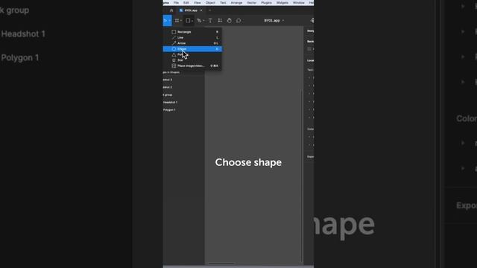Open the Window menu
The width and height of the screenshot is (477, 268).
tap(299, 3)
